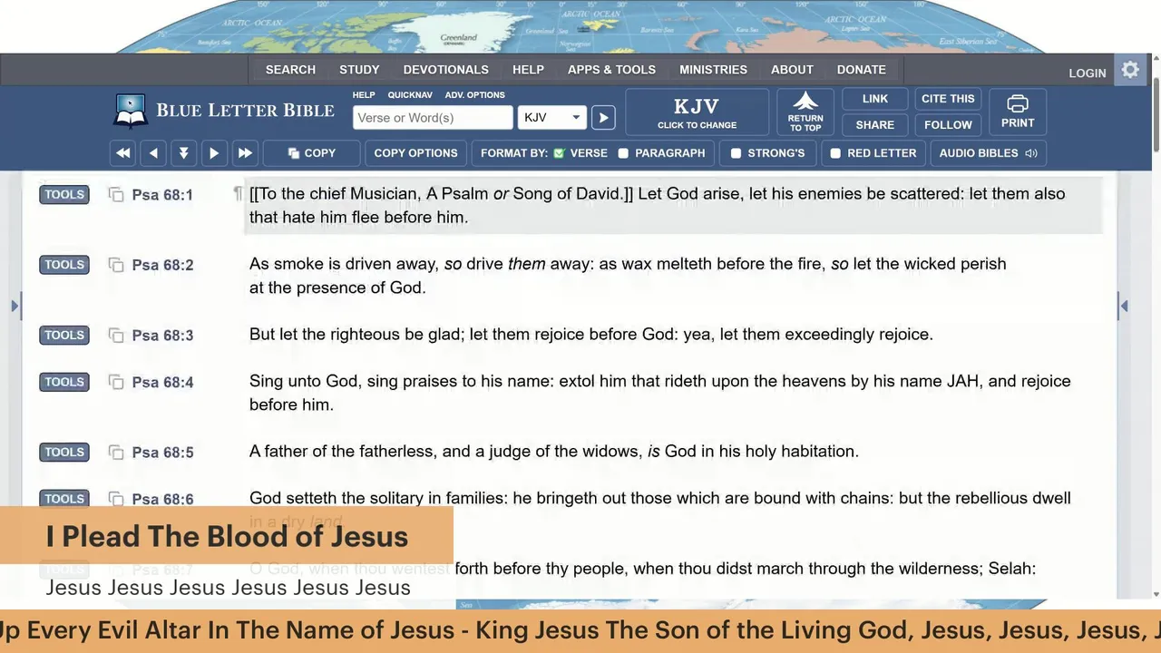Open TOOLS for Psa 68:6
The width and height of the screenshot is (1161, 653).
click(64, 498)
